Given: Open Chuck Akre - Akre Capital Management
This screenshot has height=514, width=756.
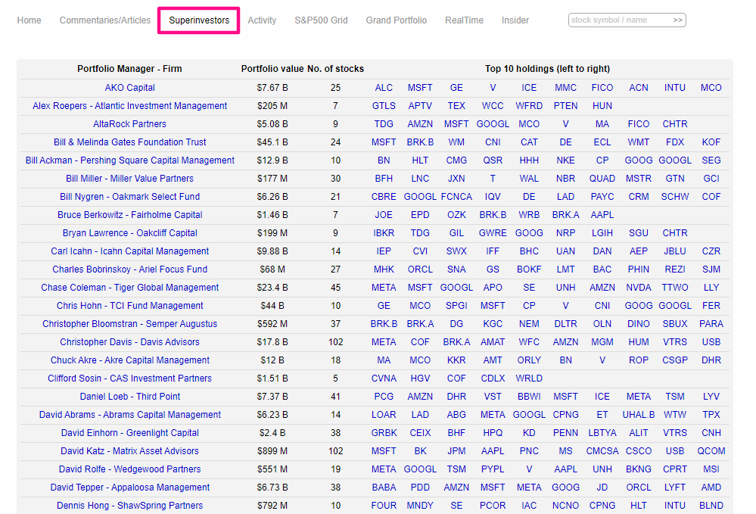Looking at the screenshot, I should point(129,360).
